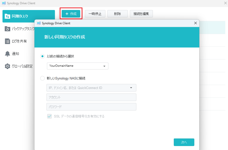Click the 次へ next button
Screen dimensions: 228x150
184,142
